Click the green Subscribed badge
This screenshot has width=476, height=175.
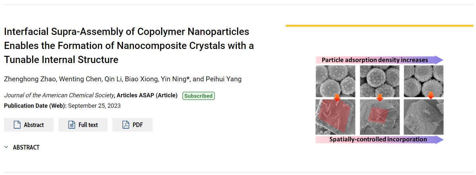[x=198, y=96]
